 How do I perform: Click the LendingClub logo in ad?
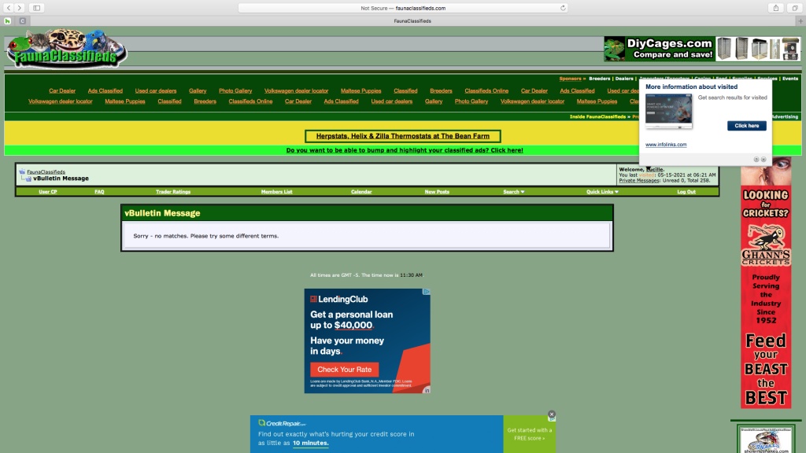(x=338, y=299)
